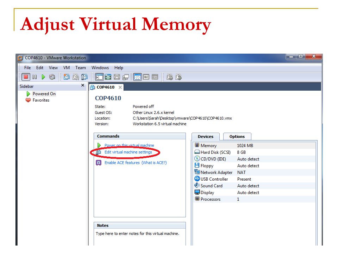338x254 pixels.
Task: Switch to the Devices tab
Action: (205, 137)
